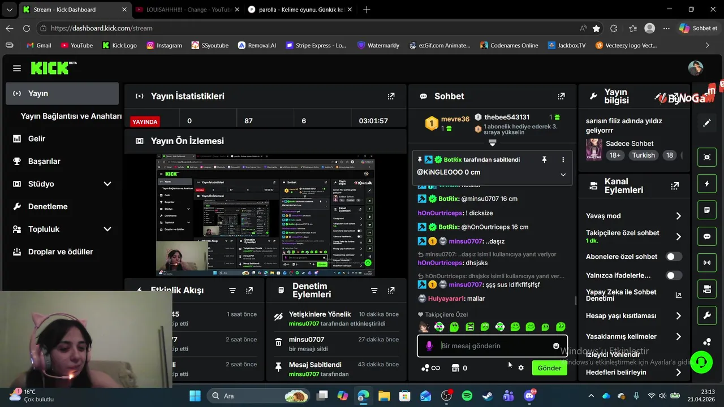724x407 pixels.
Task: Toggle Abonelere özel sohbet switch
Action: (674, 257)
